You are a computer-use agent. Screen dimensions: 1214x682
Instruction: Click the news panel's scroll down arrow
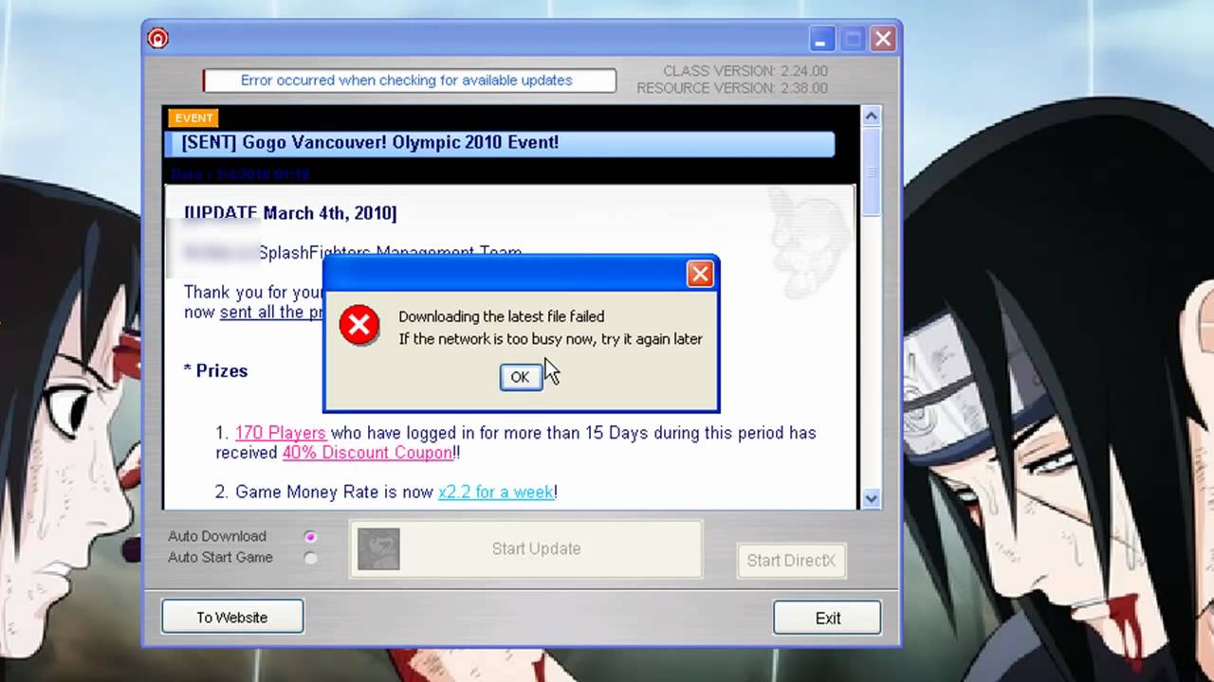872,498
